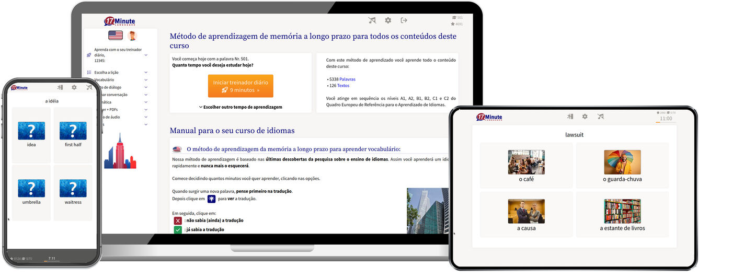Choose 'idea' card on phone

coord(31,135)
